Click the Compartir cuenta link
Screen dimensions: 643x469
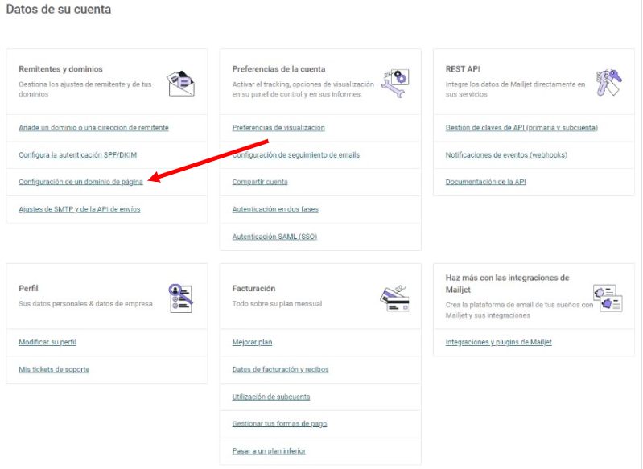pos(260,182)
